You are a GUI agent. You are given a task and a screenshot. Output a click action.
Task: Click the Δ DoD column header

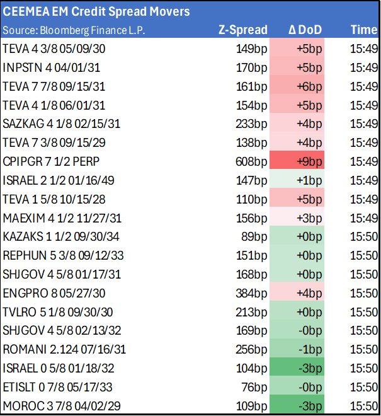(x=305, y=30)
